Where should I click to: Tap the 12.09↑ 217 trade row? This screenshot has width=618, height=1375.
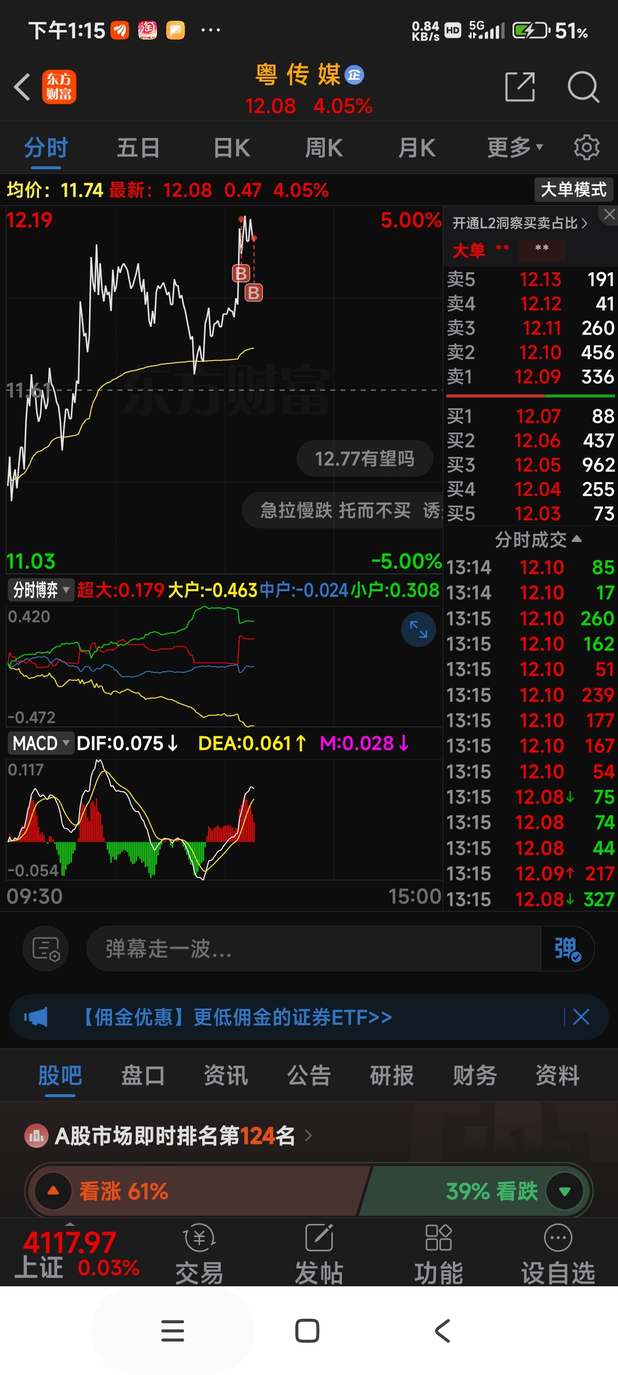pos(530,874)
